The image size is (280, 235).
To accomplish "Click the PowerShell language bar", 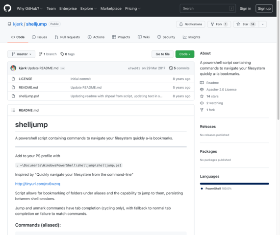I will [234, 184].
